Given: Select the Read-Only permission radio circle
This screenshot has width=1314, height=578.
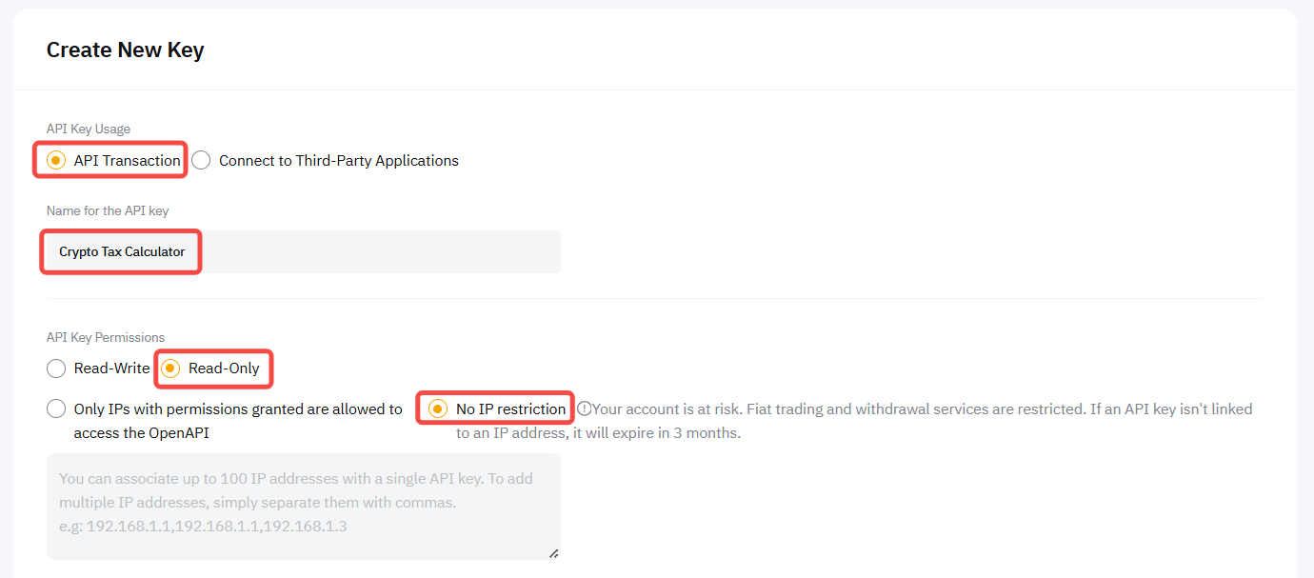Looking at the screenshot, I should [170, 369].
